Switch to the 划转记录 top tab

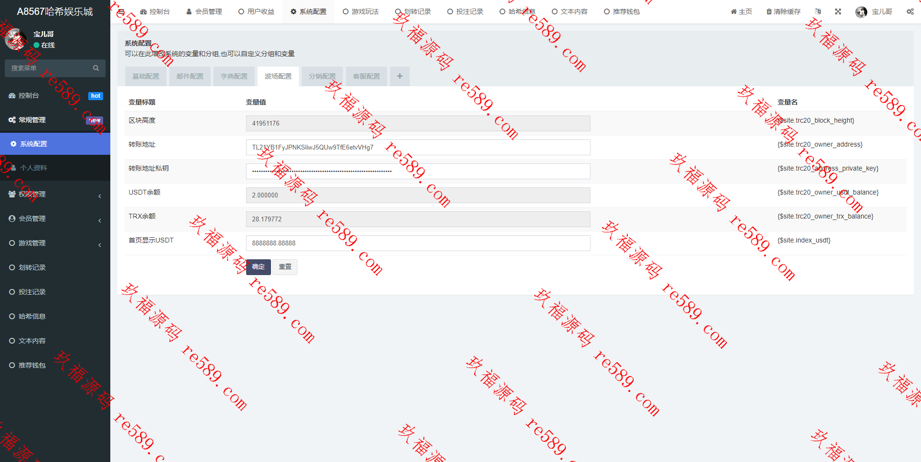click(413, 12)
